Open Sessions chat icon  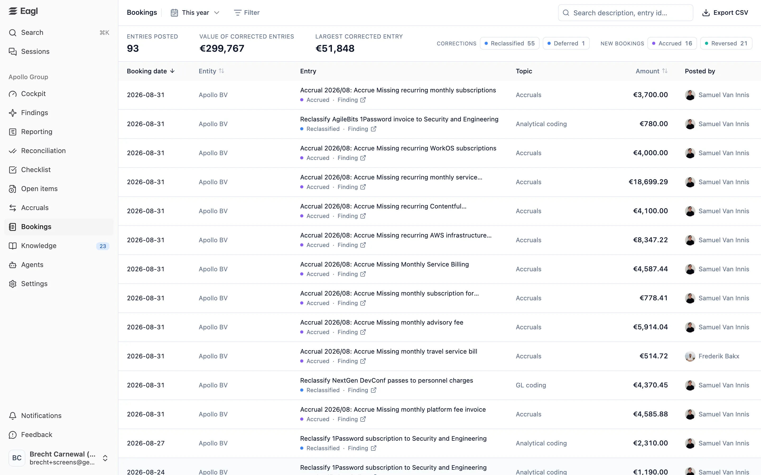(13, 51)
